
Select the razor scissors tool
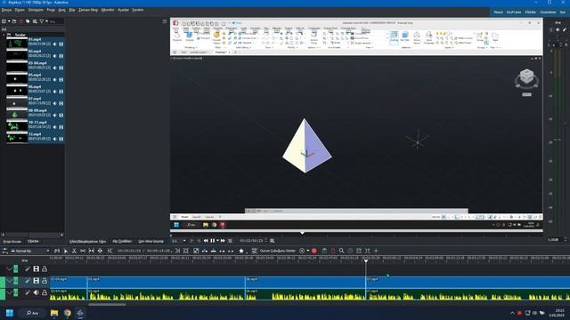pyautogui.click(x=74, y=251)
